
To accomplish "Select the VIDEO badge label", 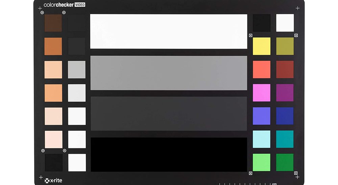I will [x=80, y=5].
